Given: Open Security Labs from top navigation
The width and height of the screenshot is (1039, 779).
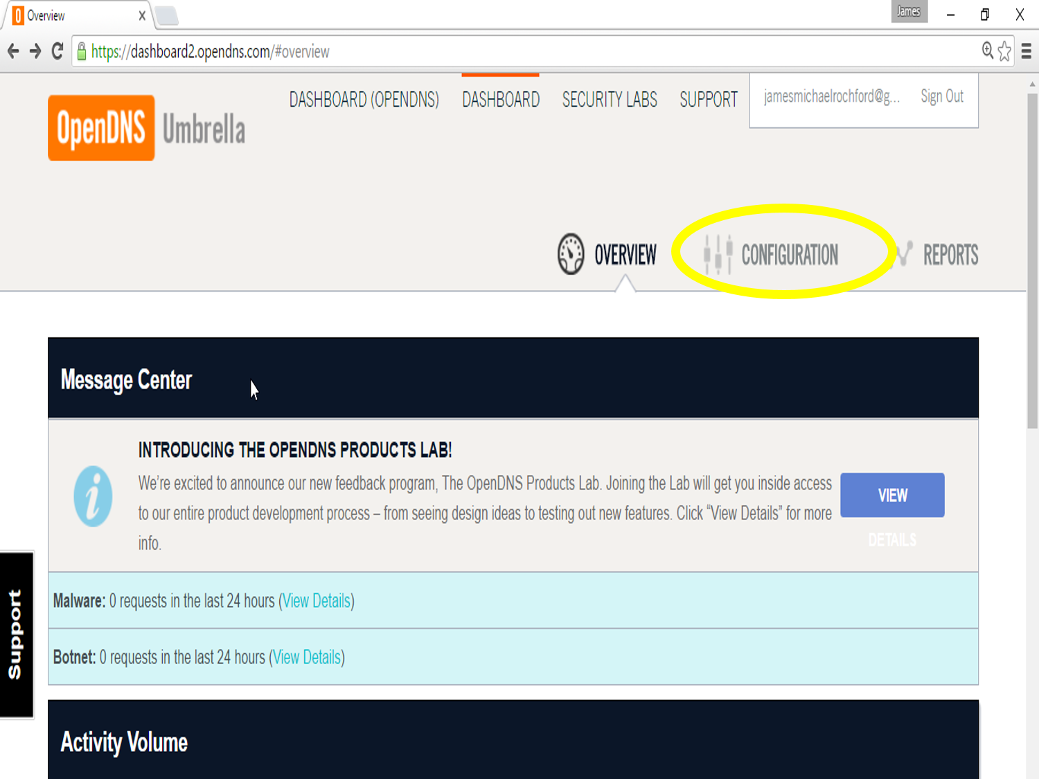Looking at the screenshot, I should pos(610,100).
